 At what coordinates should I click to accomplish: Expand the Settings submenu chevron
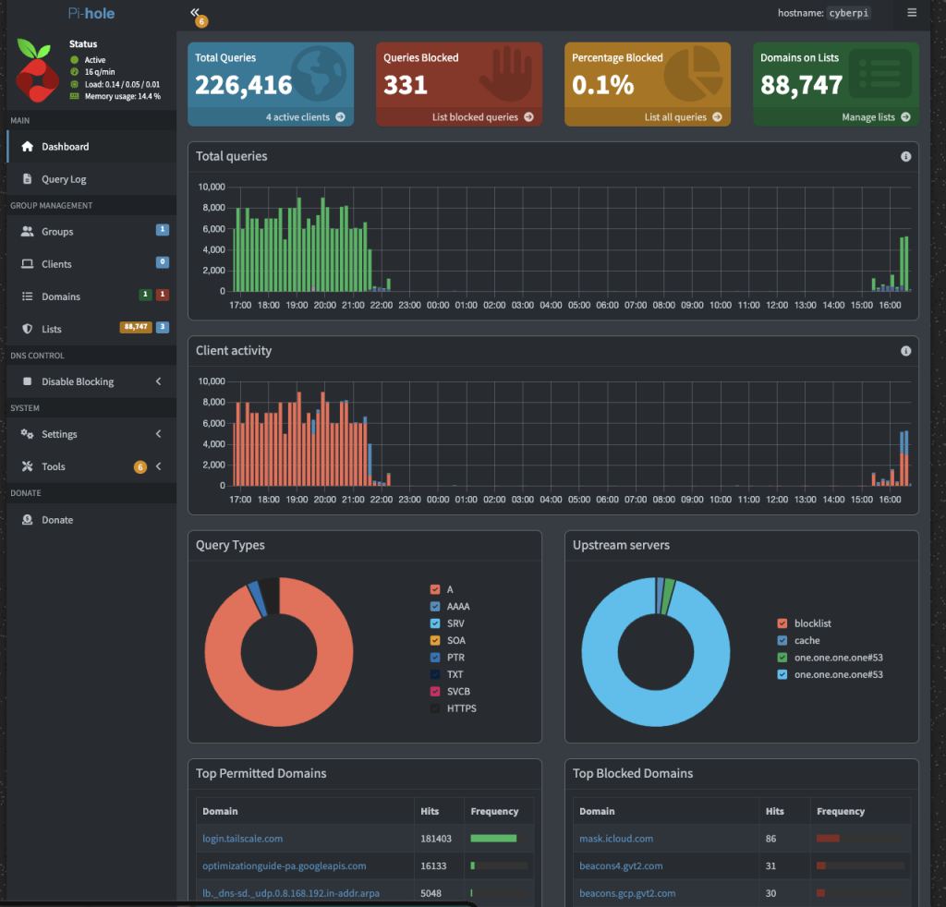[159, 434]
